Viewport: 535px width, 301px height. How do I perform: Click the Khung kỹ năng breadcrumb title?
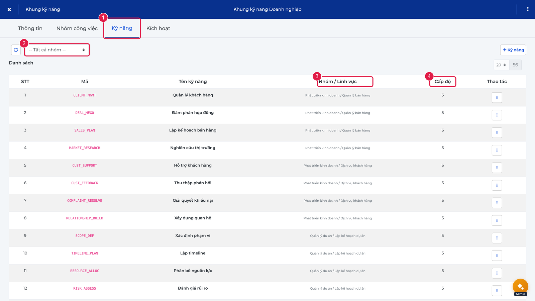click(43, 9)
